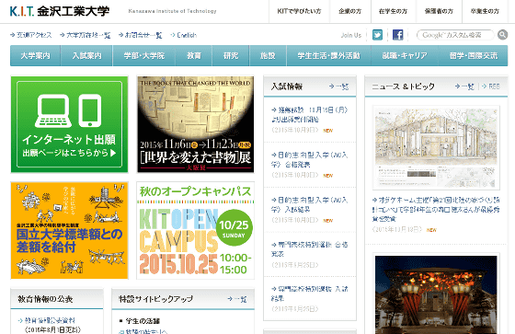Open the 入試案内 menu
Screen dimensions: 515x334
[87, 55]
